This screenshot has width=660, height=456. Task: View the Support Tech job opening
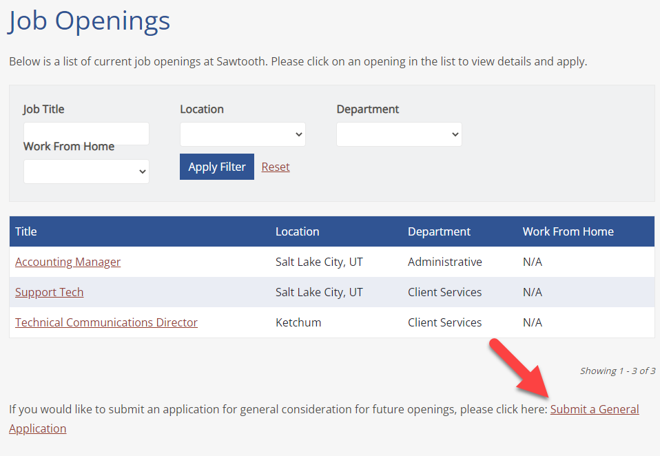coord(49,292)
